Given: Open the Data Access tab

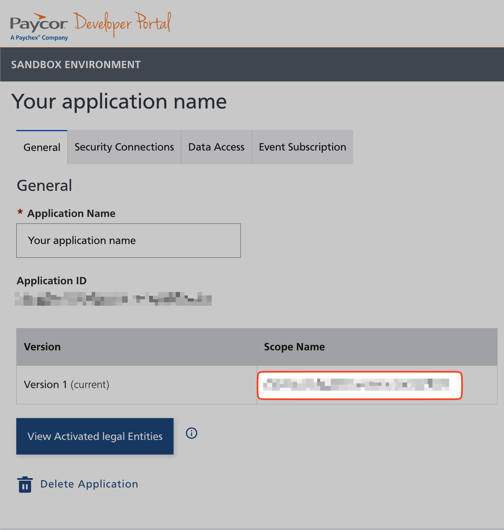Looking at the screenshot, I should [x=216, y=147].
